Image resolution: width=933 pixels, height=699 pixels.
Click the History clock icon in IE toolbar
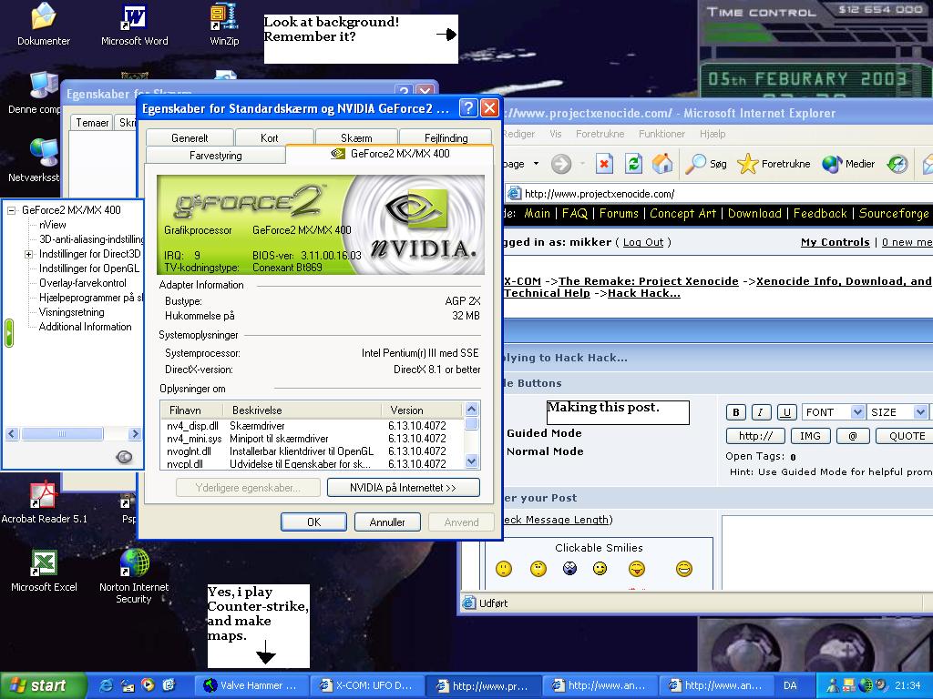(897, 164)
